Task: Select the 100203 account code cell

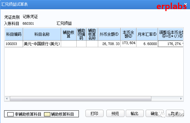Action: pos(14,44)
